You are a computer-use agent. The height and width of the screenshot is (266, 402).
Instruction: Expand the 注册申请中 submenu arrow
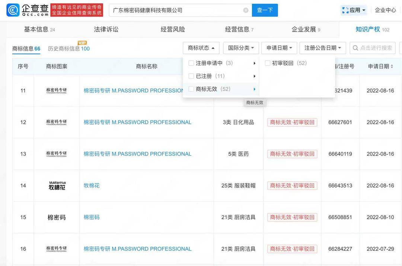tap(254, 63)
